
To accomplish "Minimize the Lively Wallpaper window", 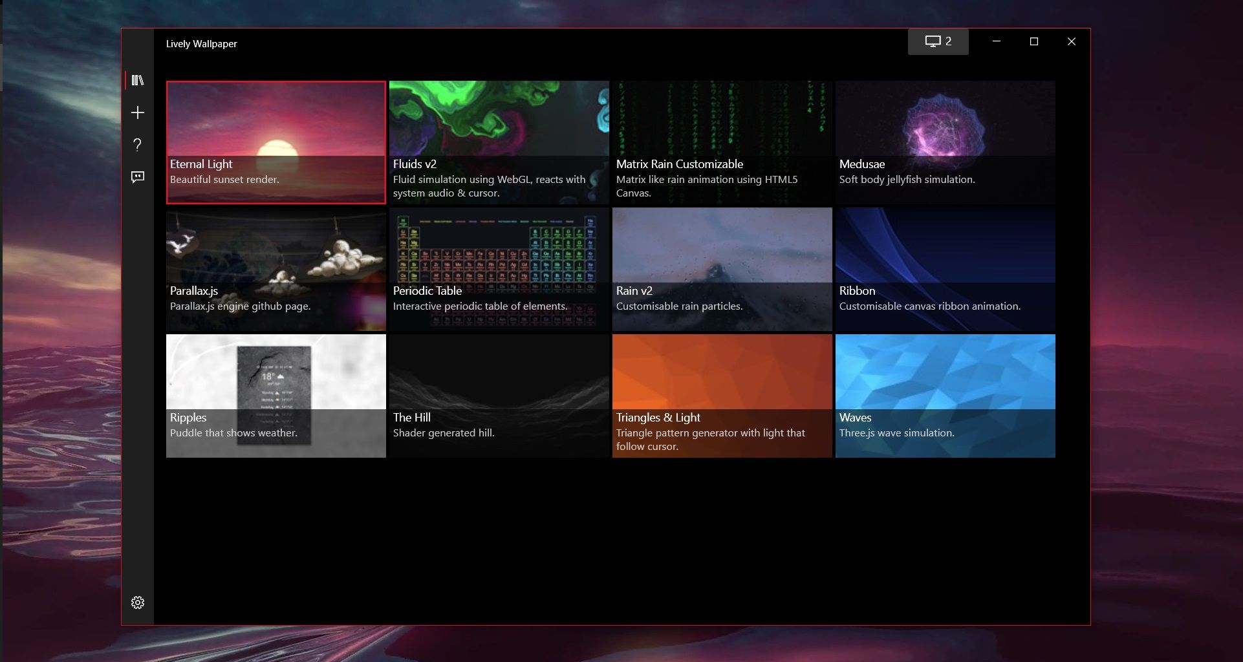I will point(997,41).
